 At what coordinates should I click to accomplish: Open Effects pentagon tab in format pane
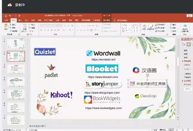[x=189, y=44]
